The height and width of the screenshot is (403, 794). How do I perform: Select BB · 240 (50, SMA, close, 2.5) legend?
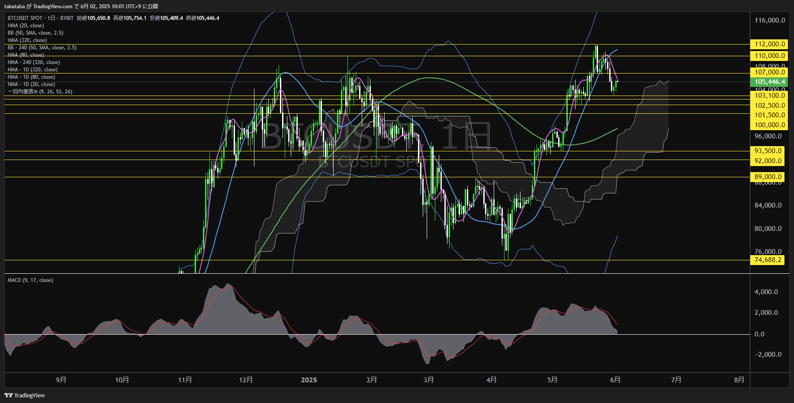pyautogui.click(x=42, y=48)
